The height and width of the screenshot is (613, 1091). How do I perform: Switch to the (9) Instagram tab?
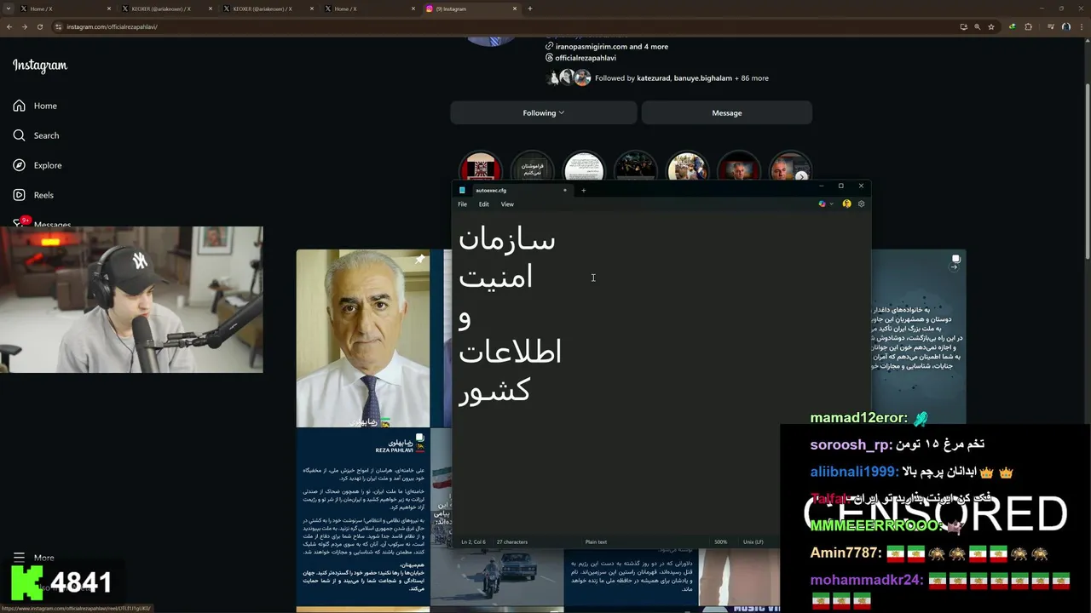pyautogui.click(x=472, y=9)
